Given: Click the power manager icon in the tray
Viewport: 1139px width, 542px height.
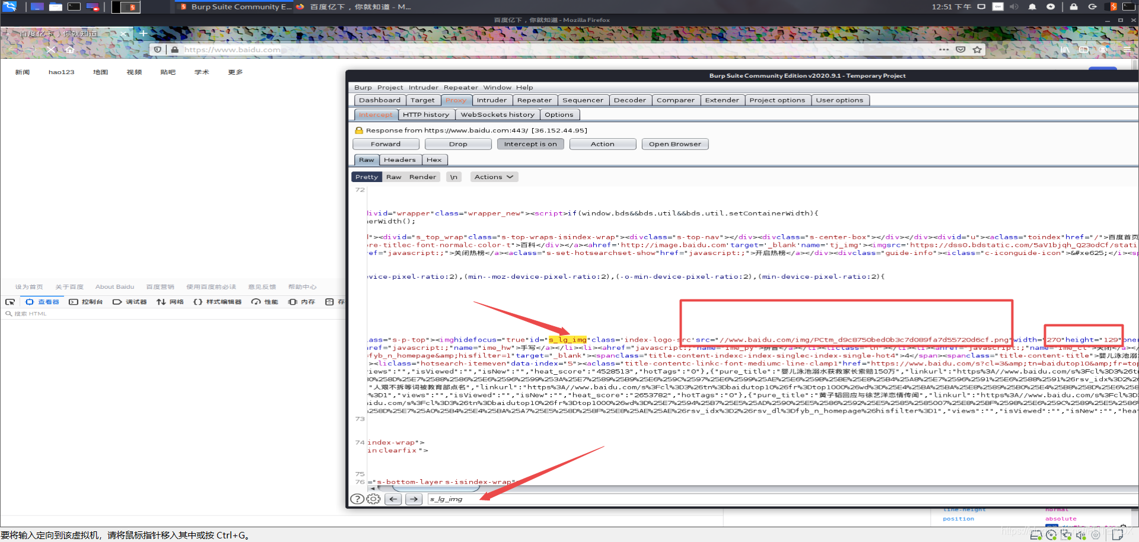Looking at the screenshot, I should pyautogui.click(x=1051, y=7).
